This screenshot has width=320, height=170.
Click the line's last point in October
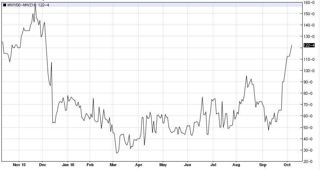[292, 45]
